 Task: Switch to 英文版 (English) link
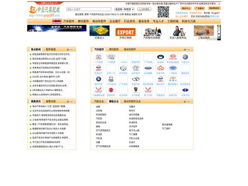click(x=211, y=13)
